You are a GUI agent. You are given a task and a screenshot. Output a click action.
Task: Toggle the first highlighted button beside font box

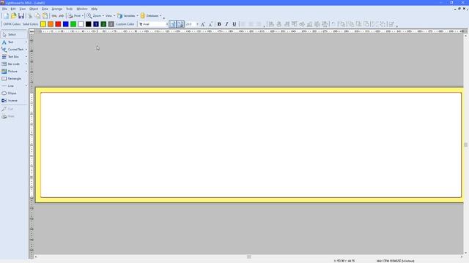[x=173, y=24]
